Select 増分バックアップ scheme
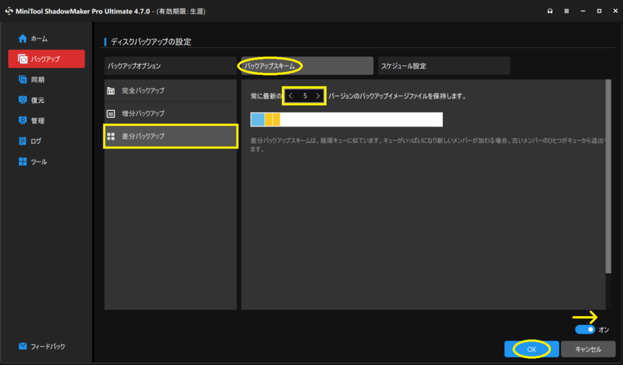 [170, 114]
